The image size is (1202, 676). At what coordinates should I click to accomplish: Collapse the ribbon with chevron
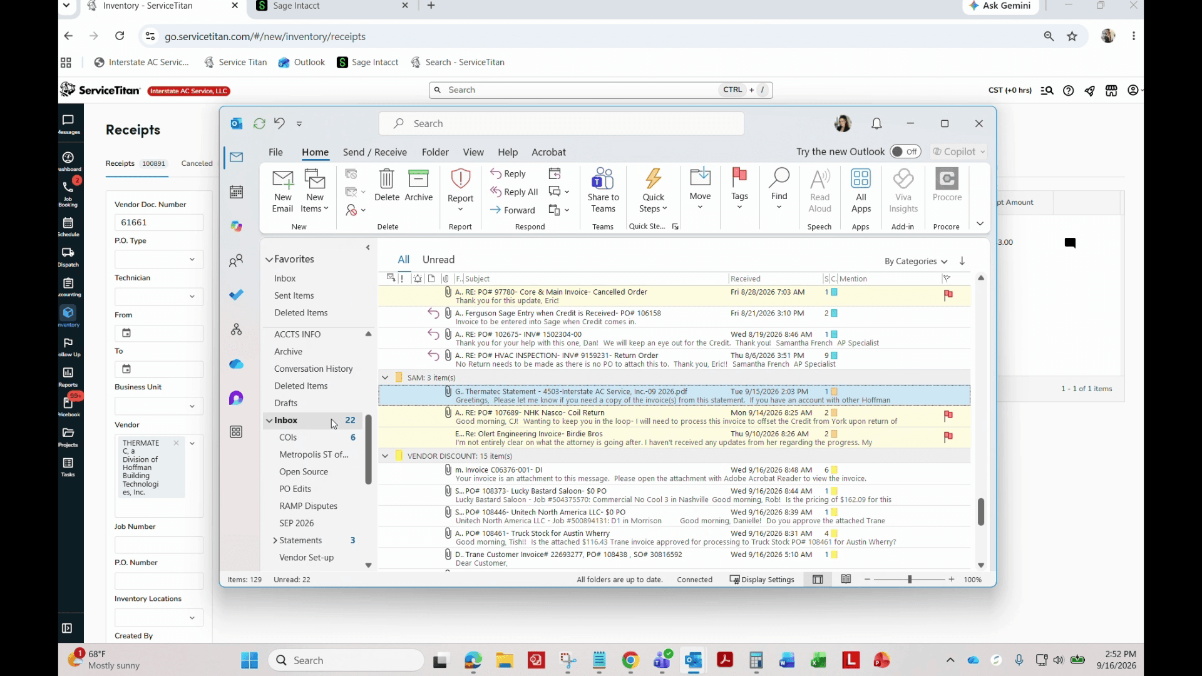coord(980,223)
